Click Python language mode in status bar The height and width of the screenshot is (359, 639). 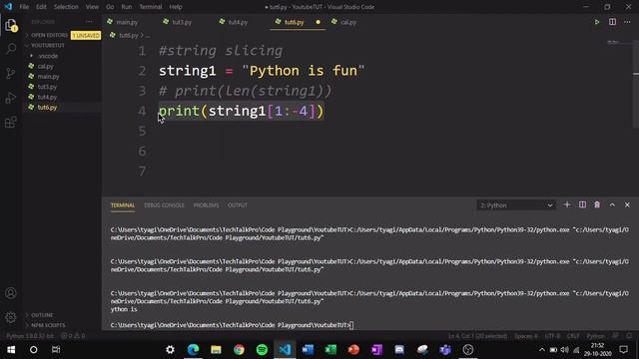pos(595,336)
